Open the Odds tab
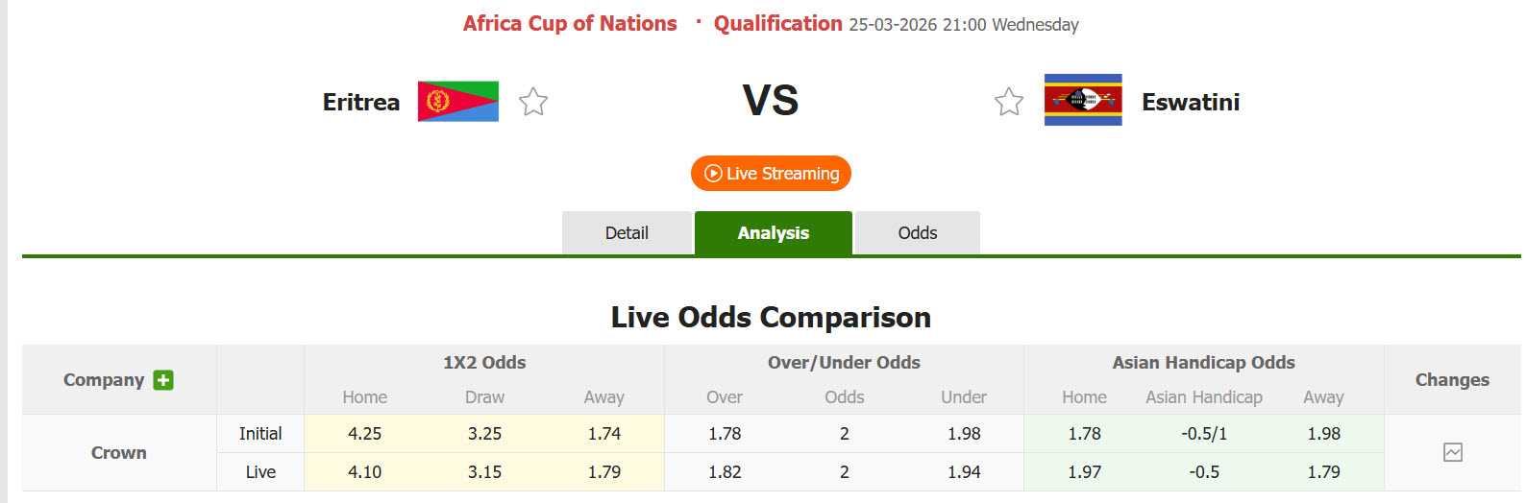The image size is (1526, 503). tap(918, 233)
